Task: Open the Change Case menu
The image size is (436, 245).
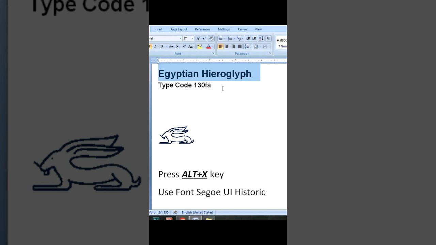Action: [191, 46]
